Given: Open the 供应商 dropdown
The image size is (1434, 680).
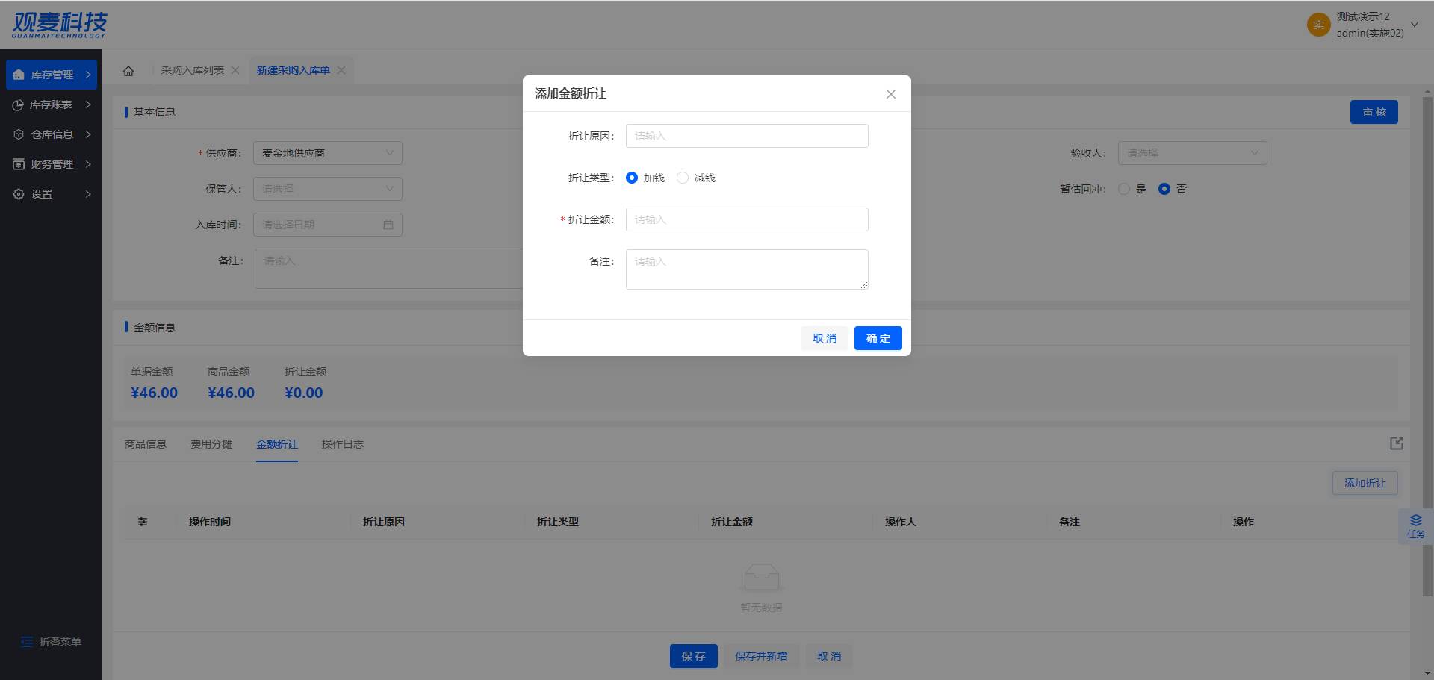Looking at the screenshot, I should coord(327,153).
